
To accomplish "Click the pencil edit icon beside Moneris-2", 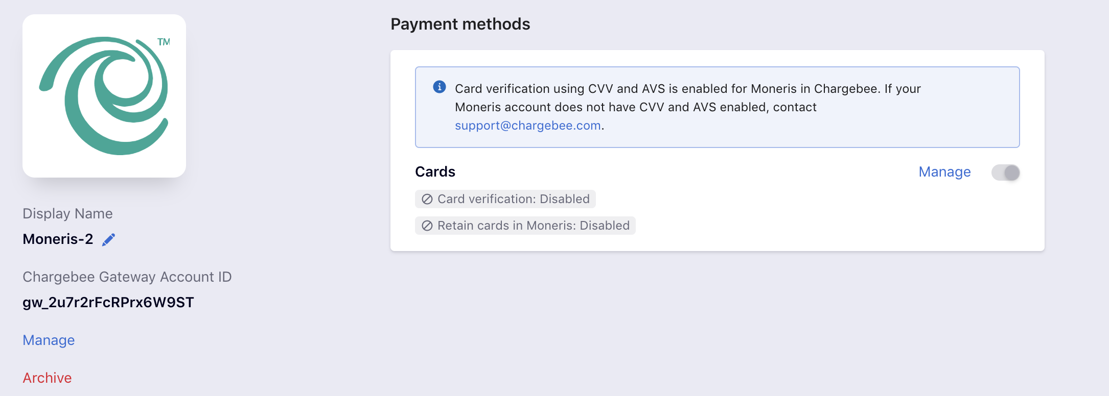I will (109, 239).
